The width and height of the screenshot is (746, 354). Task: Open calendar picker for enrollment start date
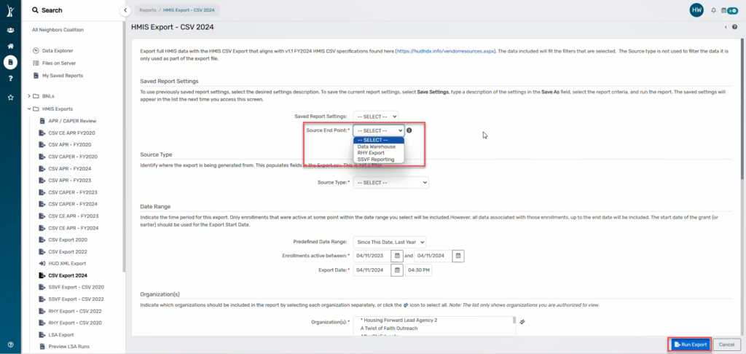397,256
